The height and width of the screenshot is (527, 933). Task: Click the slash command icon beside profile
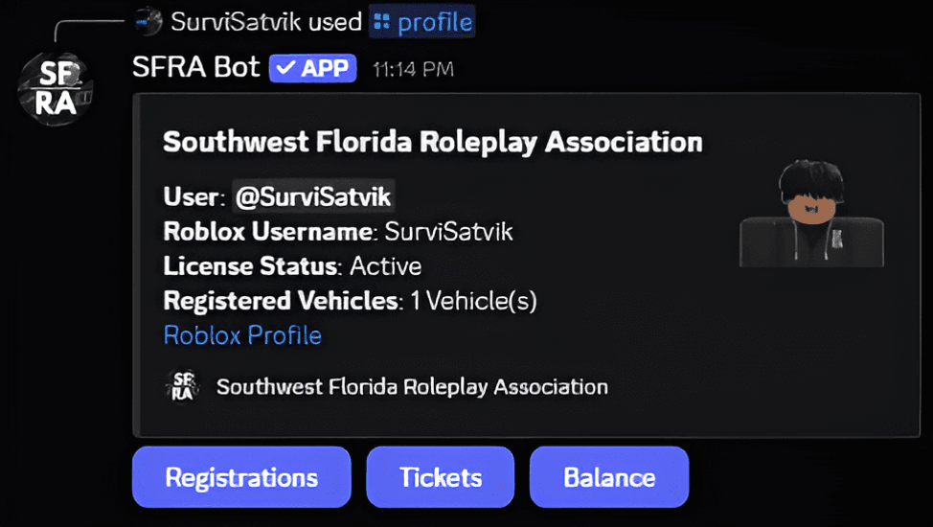coord(381,21)
